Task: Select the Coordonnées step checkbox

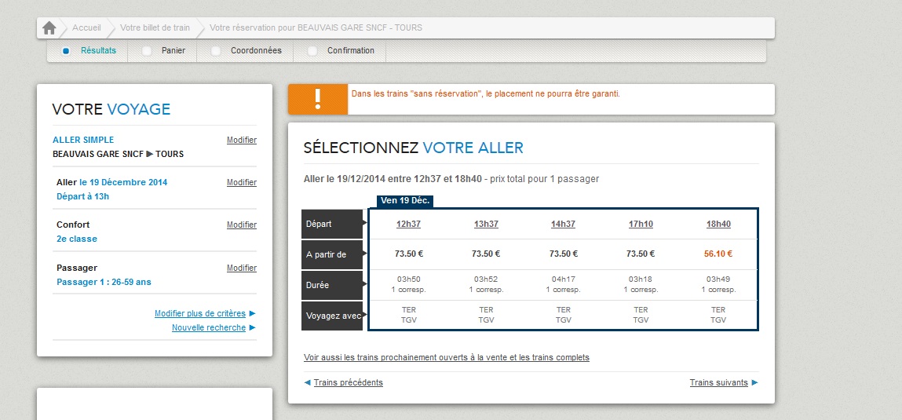Action: coord(216,50)
